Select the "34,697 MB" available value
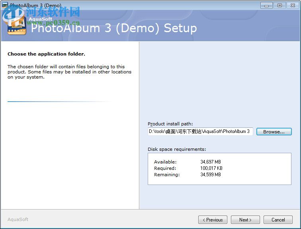301x229 pixels. pos(211,162)
